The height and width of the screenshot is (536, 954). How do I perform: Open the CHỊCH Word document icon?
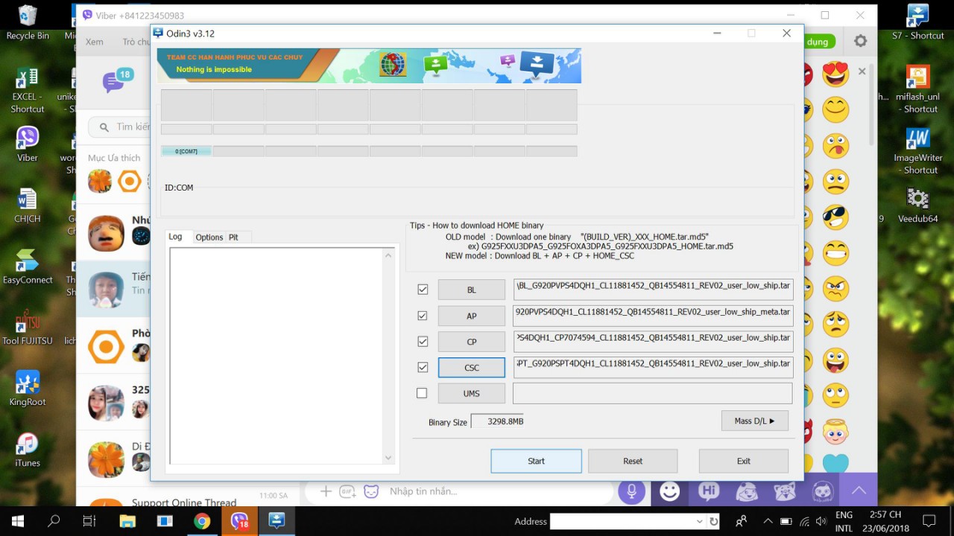point(28,205)
